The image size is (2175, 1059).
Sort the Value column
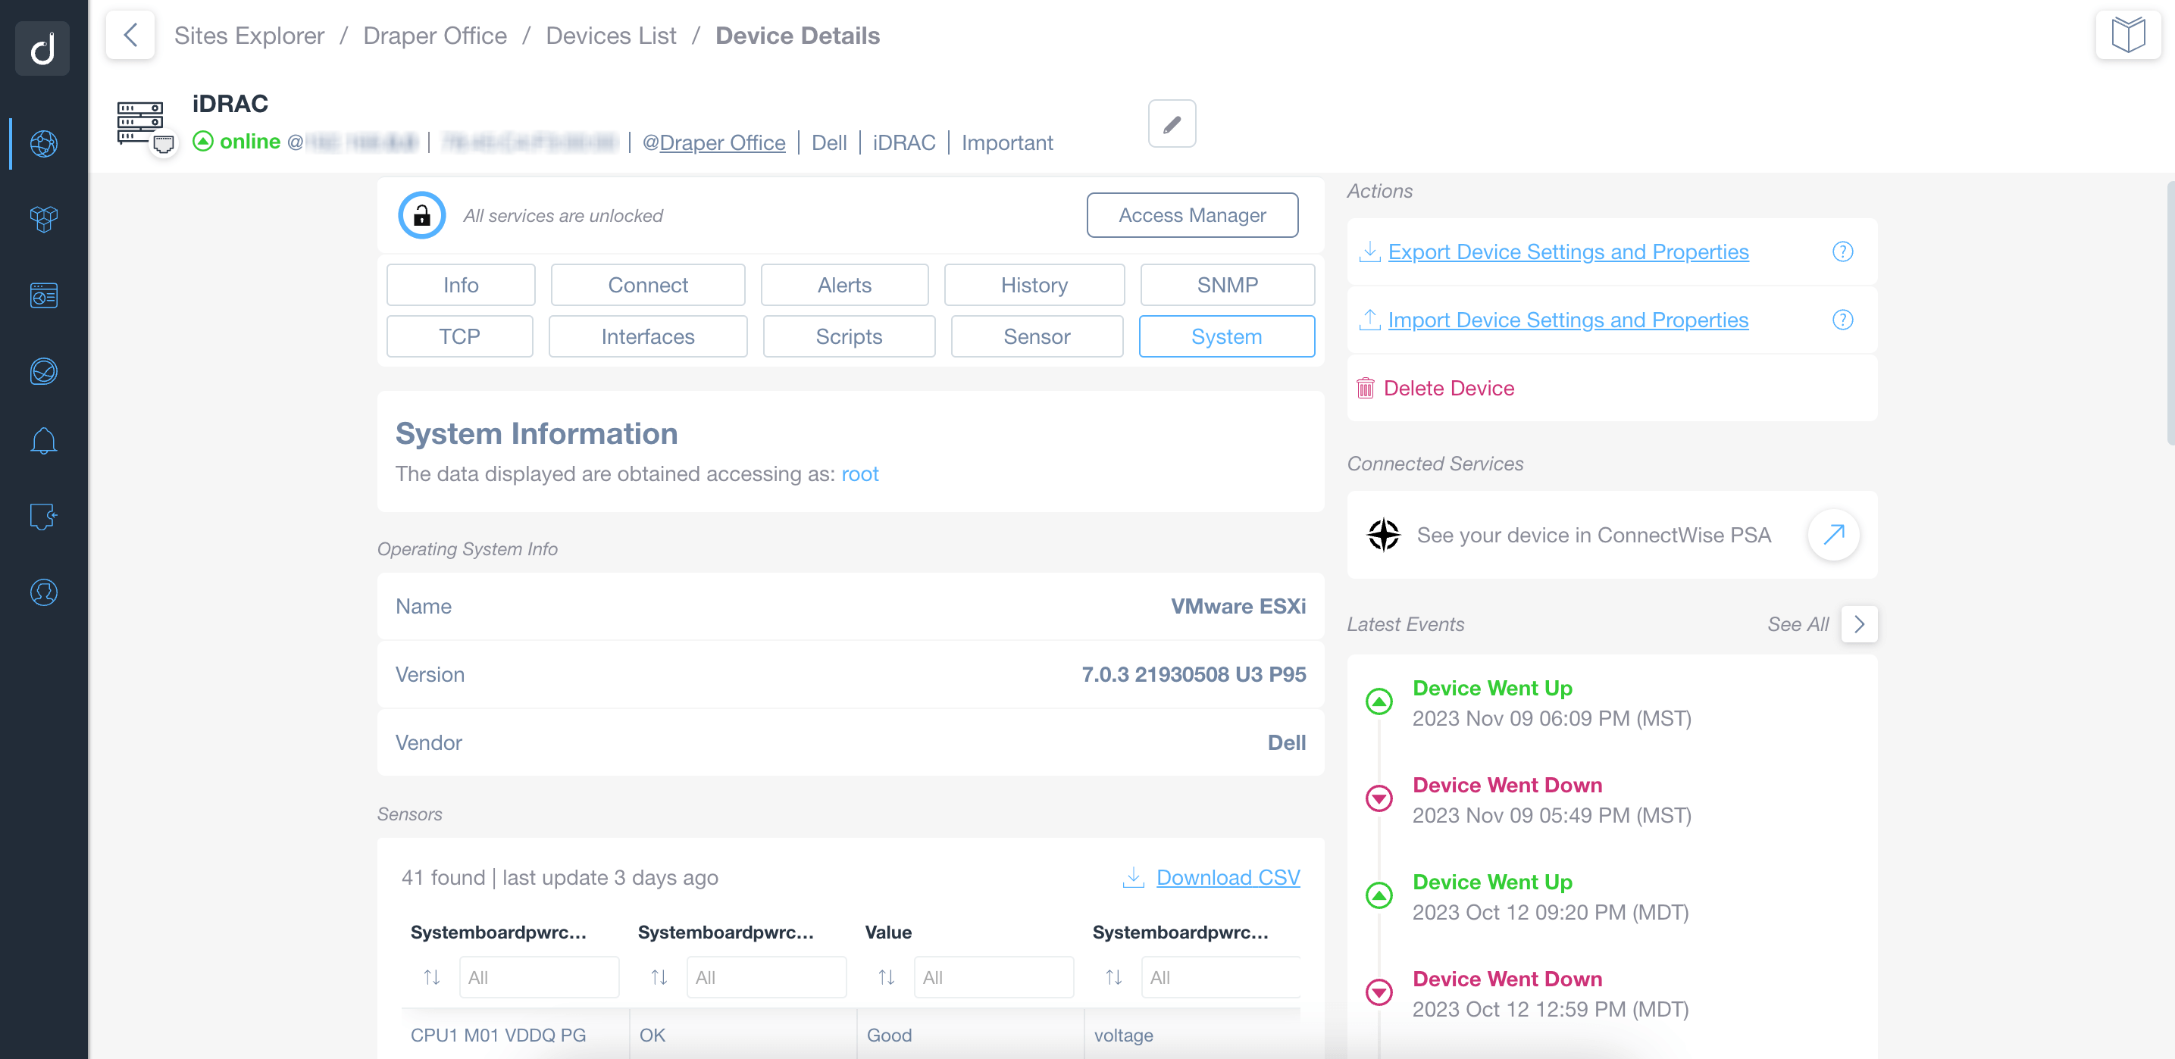(886, 977)
